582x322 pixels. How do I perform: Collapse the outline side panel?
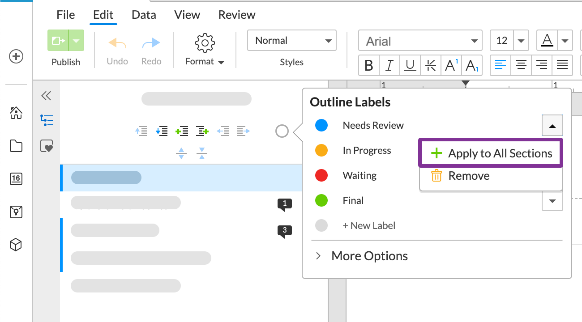click(x=46, y=95)
